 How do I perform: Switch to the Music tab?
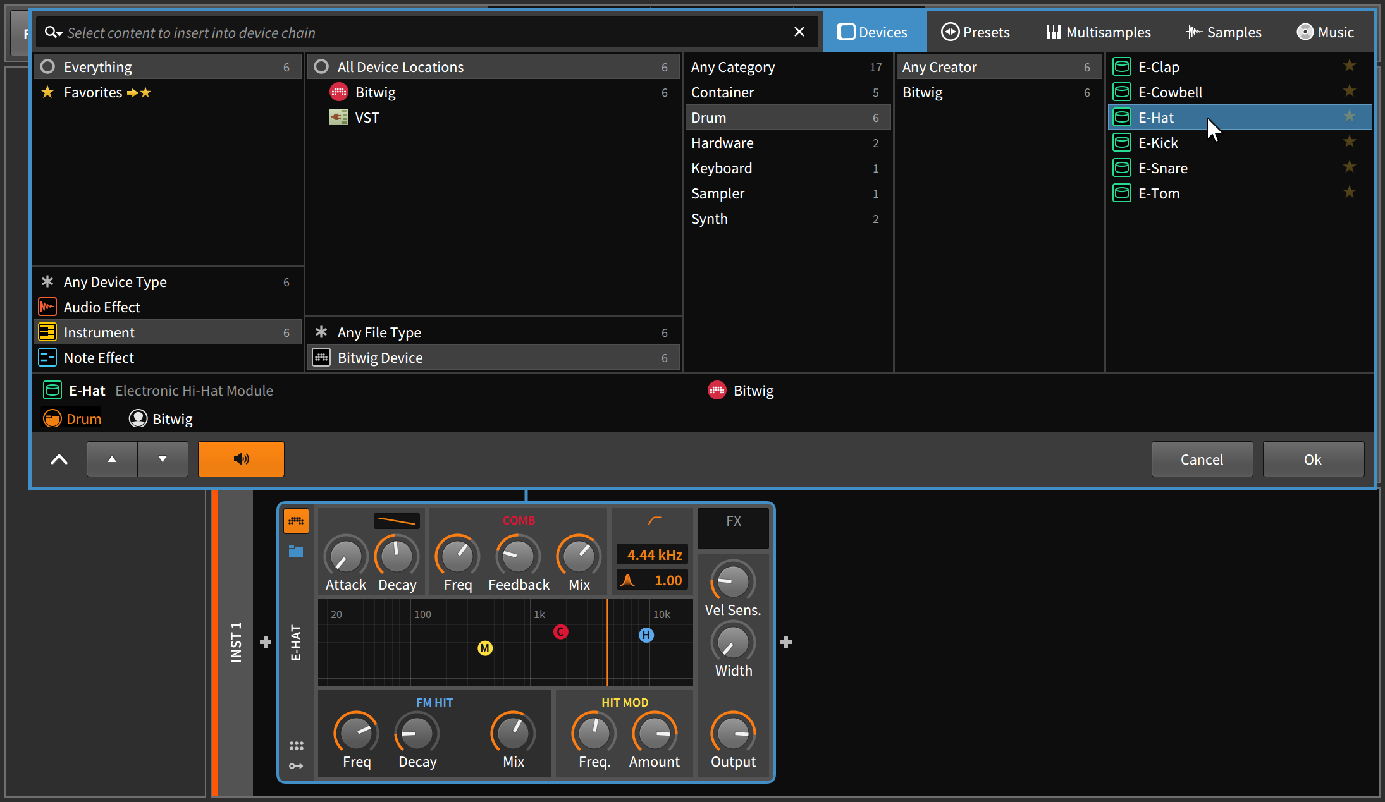[x=1326, y=32]
